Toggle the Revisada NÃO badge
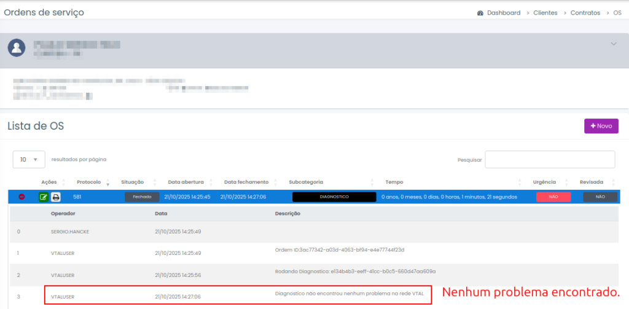This screenshot has height=309, width=629. 600,197
